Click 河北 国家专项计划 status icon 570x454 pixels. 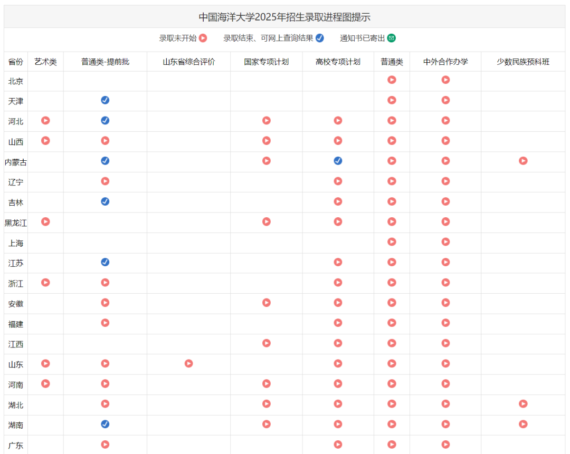tap(267, 121)
